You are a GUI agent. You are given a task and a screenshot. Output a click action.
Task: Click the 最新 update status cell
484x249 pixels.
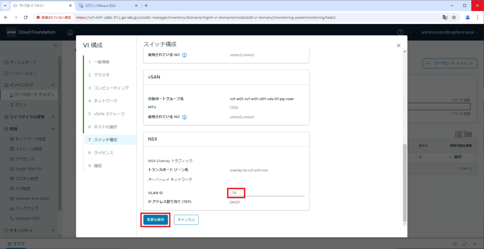tap(455, 157)
